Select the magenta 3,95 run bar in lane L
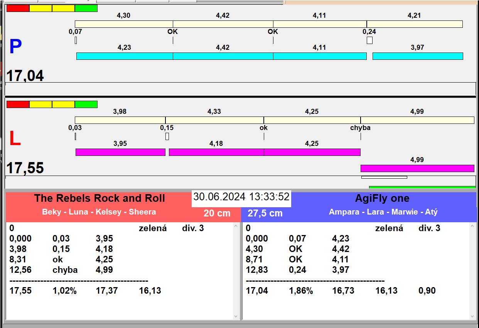The height and width of the screenshot is (328, 479). [120, 152]
